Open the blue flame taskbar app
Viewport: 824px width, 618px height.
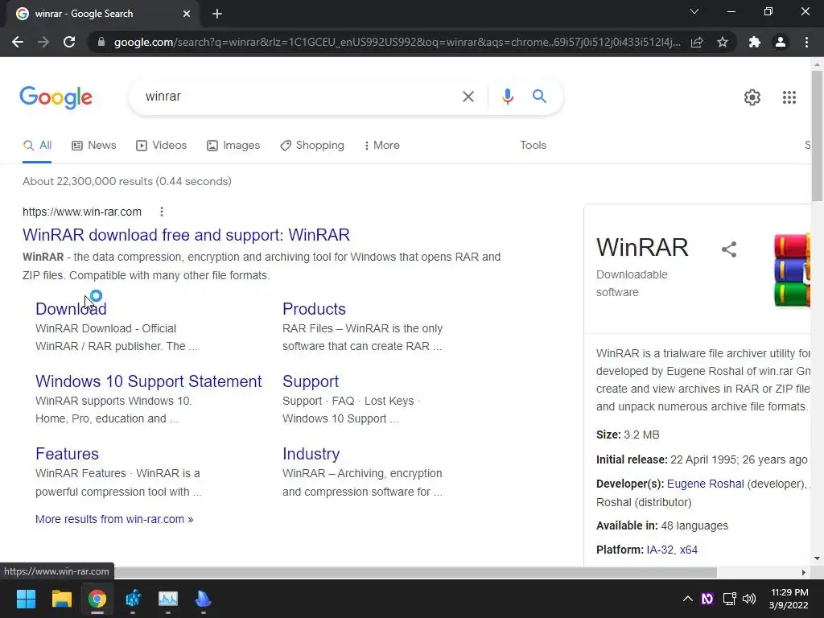203,599
